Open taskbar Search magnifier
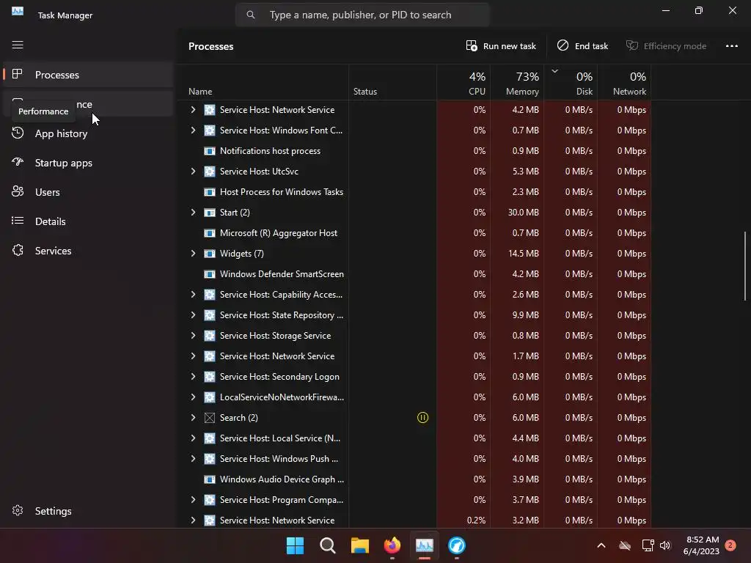Viewport: 751px width, 563px height. 328,545
